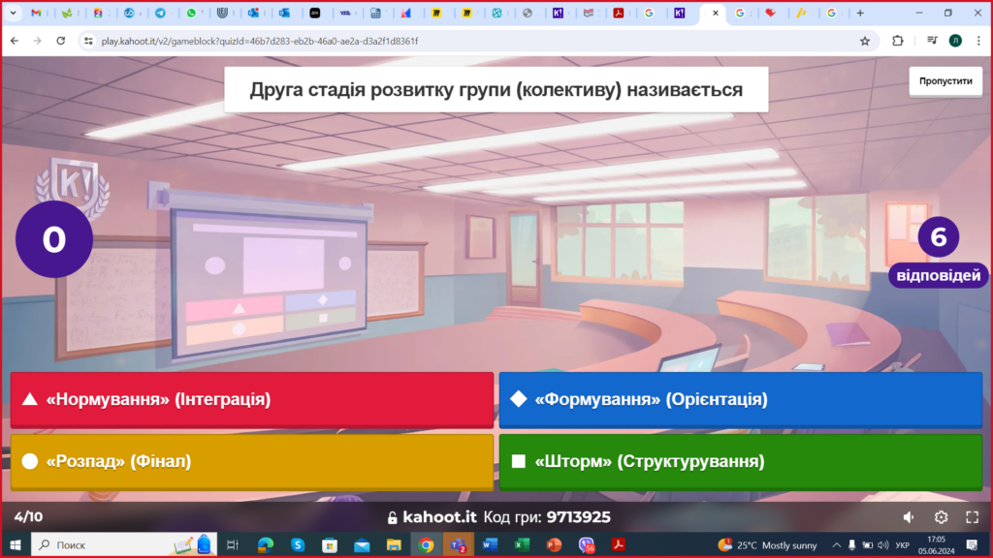Open site information icon in address bar
The width and height of the screenshot is (993, 558).
88,42
